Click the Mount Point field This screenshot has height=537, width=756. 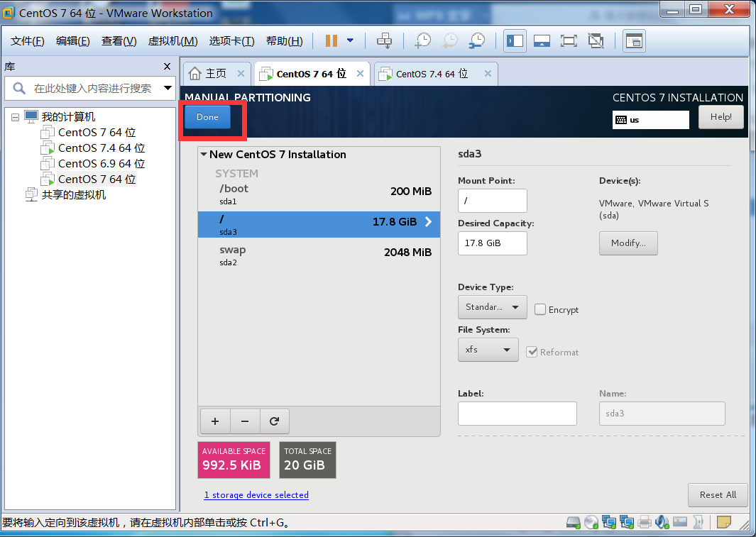(492, 200)
